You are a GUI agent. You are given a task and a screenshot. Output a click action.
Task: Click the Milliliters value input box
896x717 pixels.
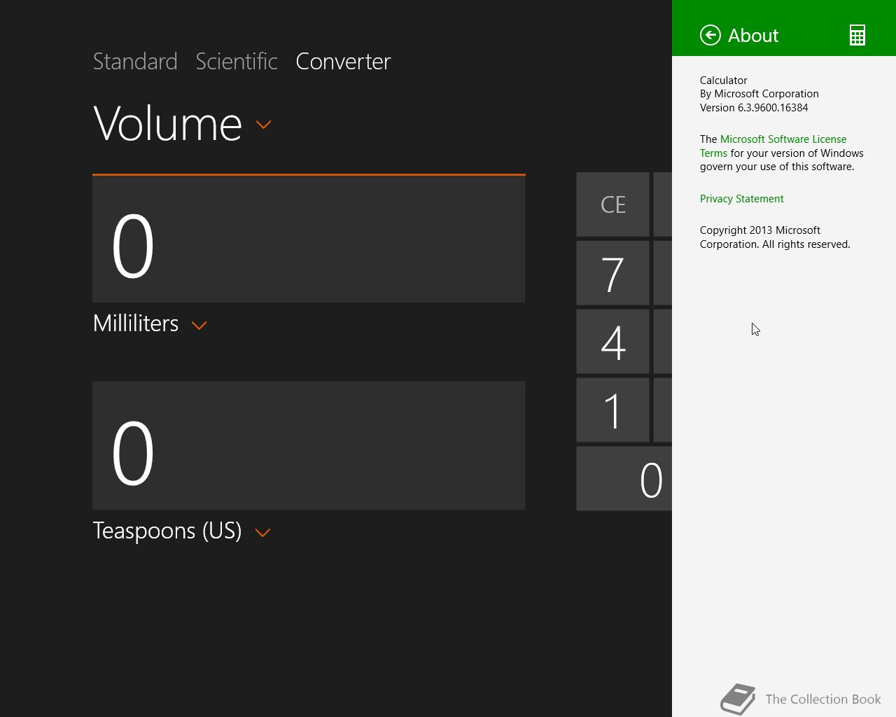(x=309, y=239)
